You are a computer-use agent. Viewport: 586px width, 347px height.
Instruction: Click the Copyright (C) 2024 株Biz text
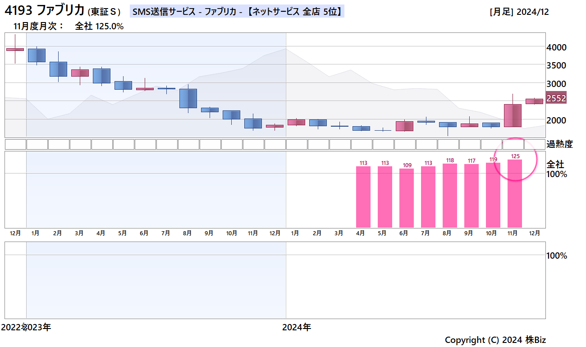click(x=495, y=340)
